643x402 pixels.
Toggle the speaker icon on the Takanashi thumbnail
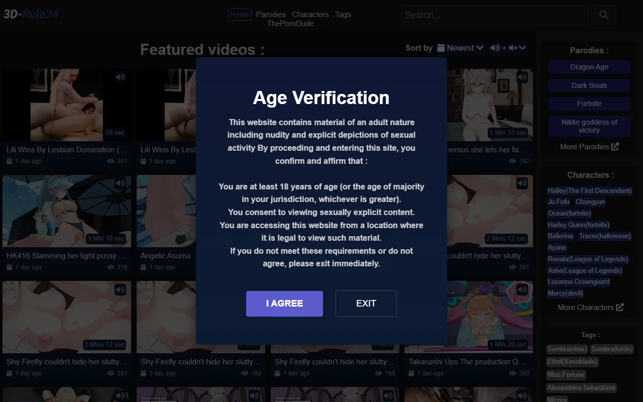(x=522, y=289)
